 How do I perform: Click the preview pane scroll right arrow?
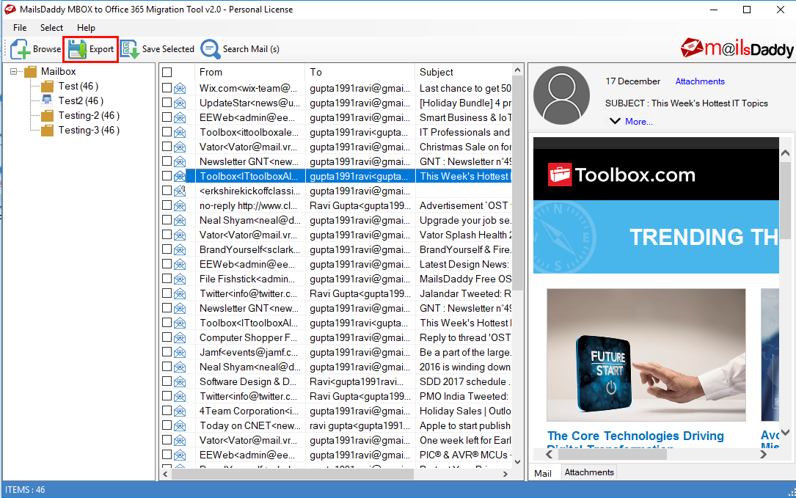click(763, 455)
